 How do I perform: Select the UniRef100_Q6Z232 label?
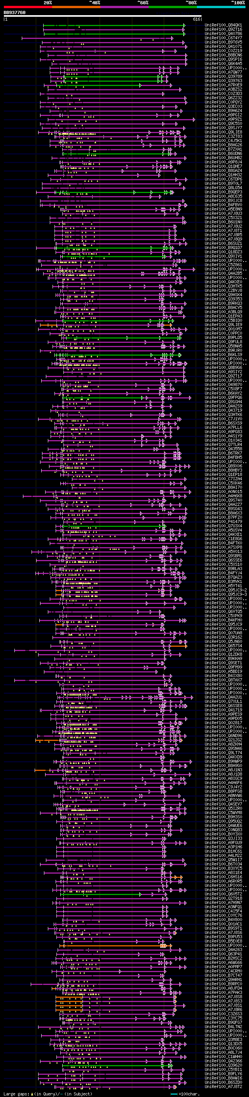tap(223, 98)
